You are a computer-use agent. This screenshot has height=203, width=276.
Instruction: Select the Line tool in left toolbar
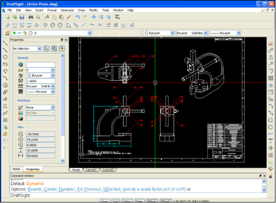[x=5, y=43]
